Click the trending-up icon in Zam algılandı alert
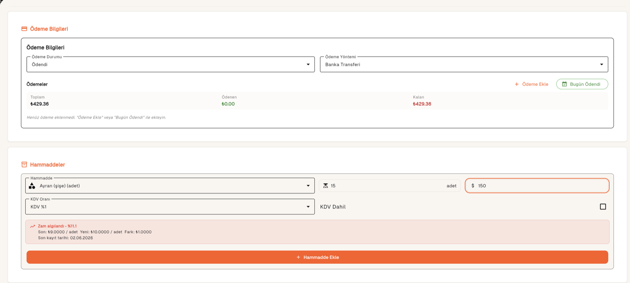Viewport: 630px width, 283px height. coord(33,226)
